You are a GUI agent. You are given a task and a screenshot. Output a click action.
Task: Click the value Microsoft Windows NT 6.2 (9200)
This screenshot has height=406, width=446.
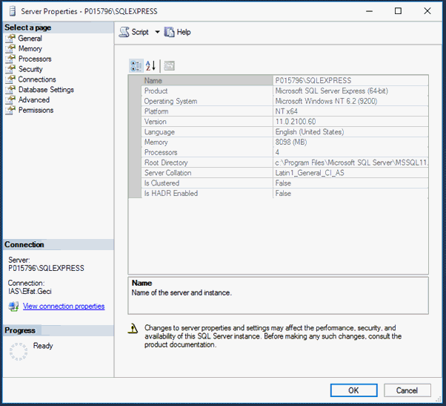coord(326,101)
